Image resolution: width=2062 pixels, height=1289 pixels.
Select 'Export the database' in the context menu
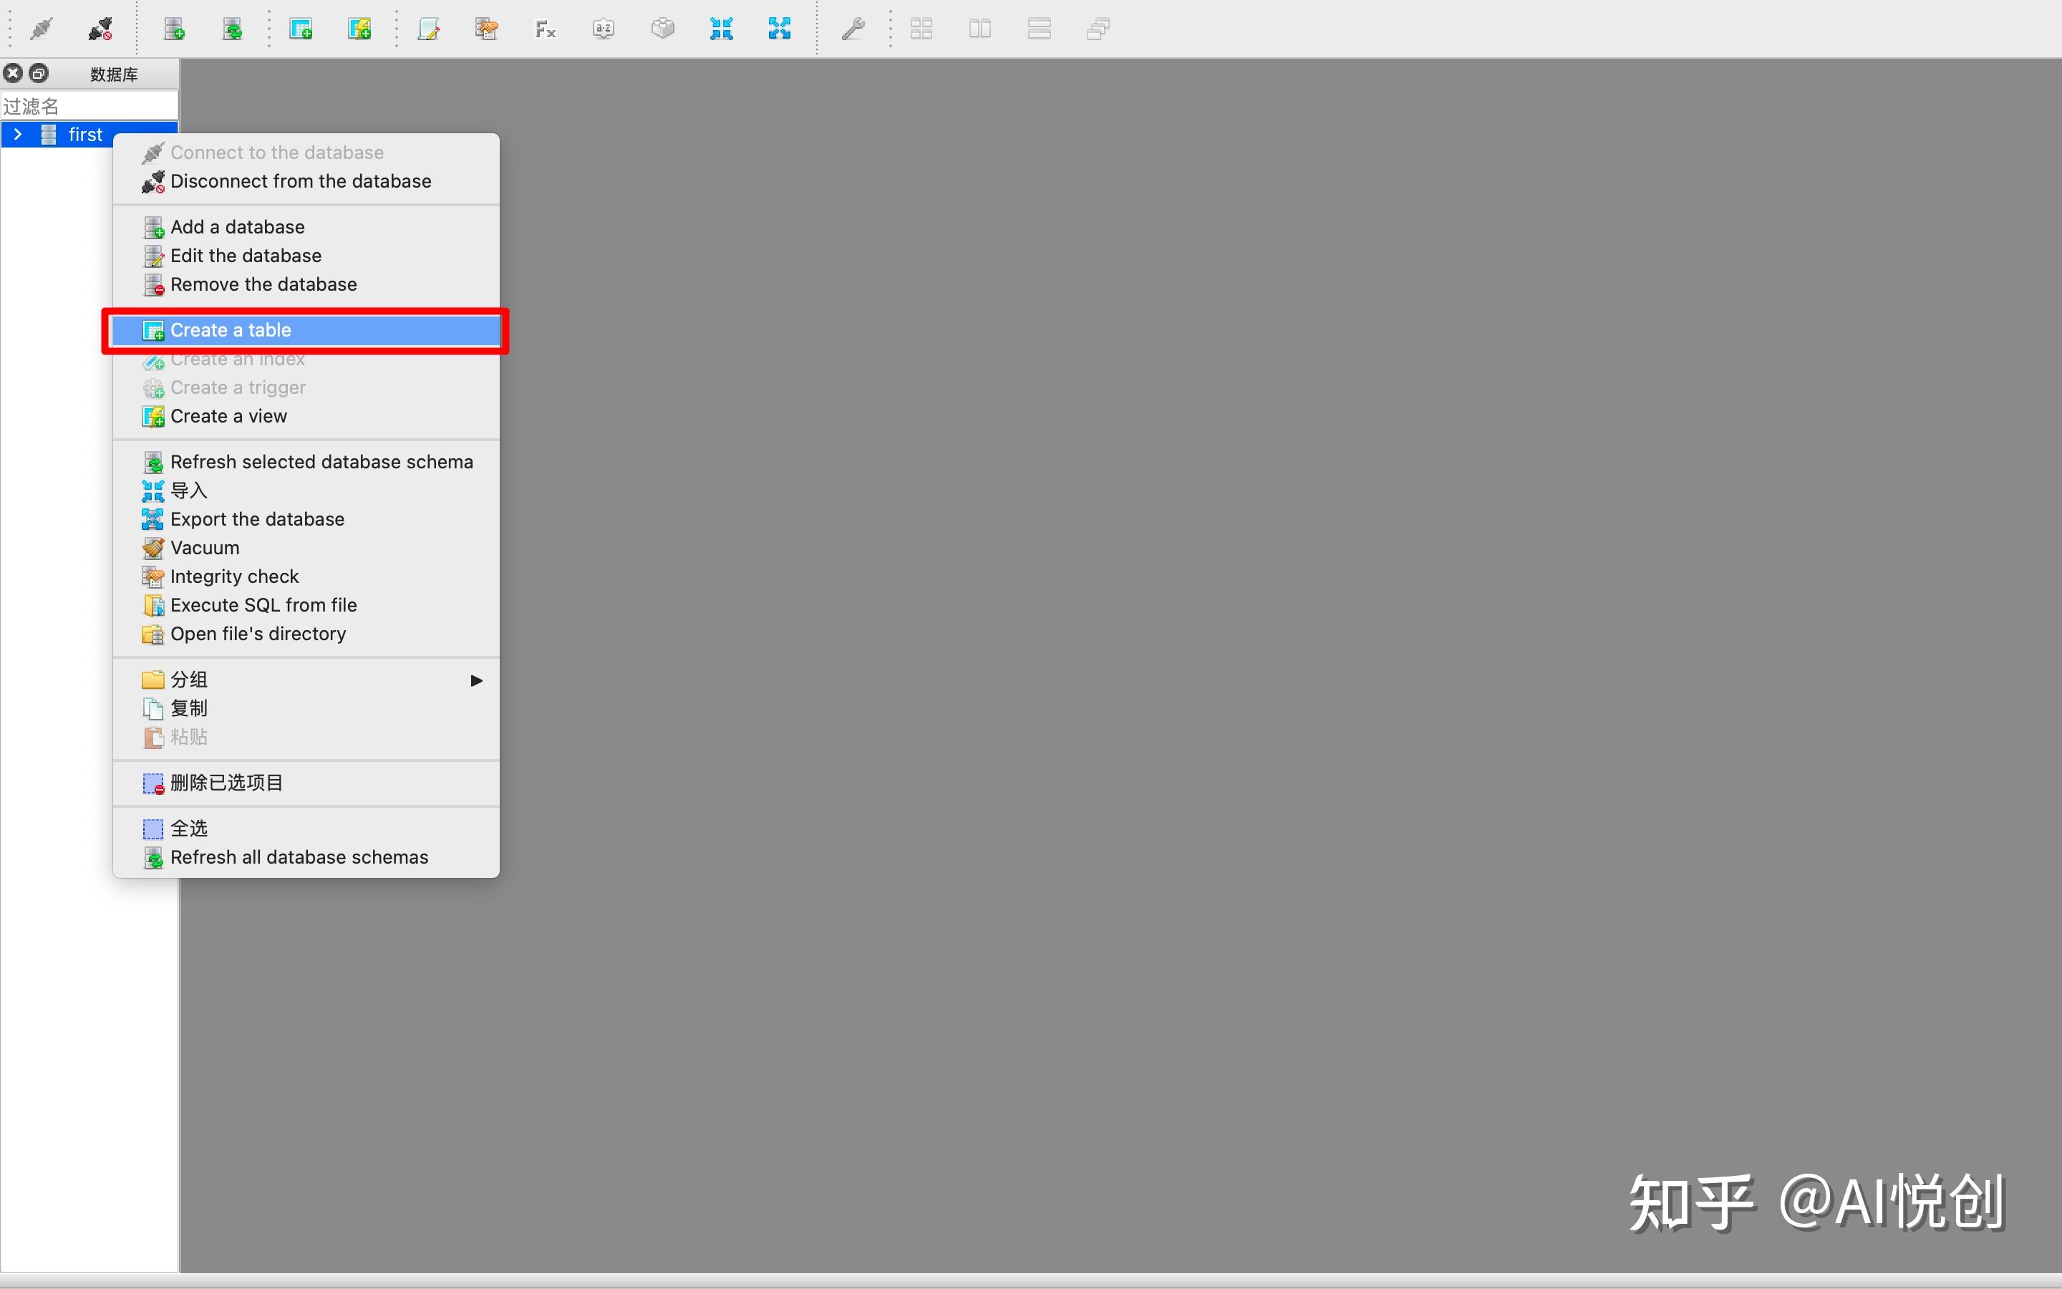pos(256,519)
